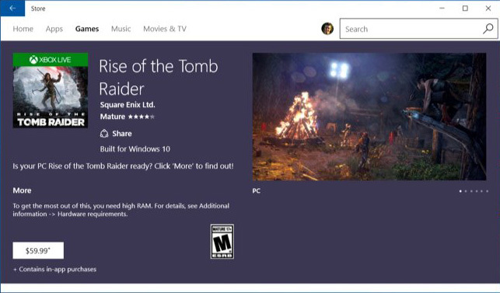Screen dimensions: 500x293
Task: Click the ESRB Mature rating badge
Action: [222, 242]
